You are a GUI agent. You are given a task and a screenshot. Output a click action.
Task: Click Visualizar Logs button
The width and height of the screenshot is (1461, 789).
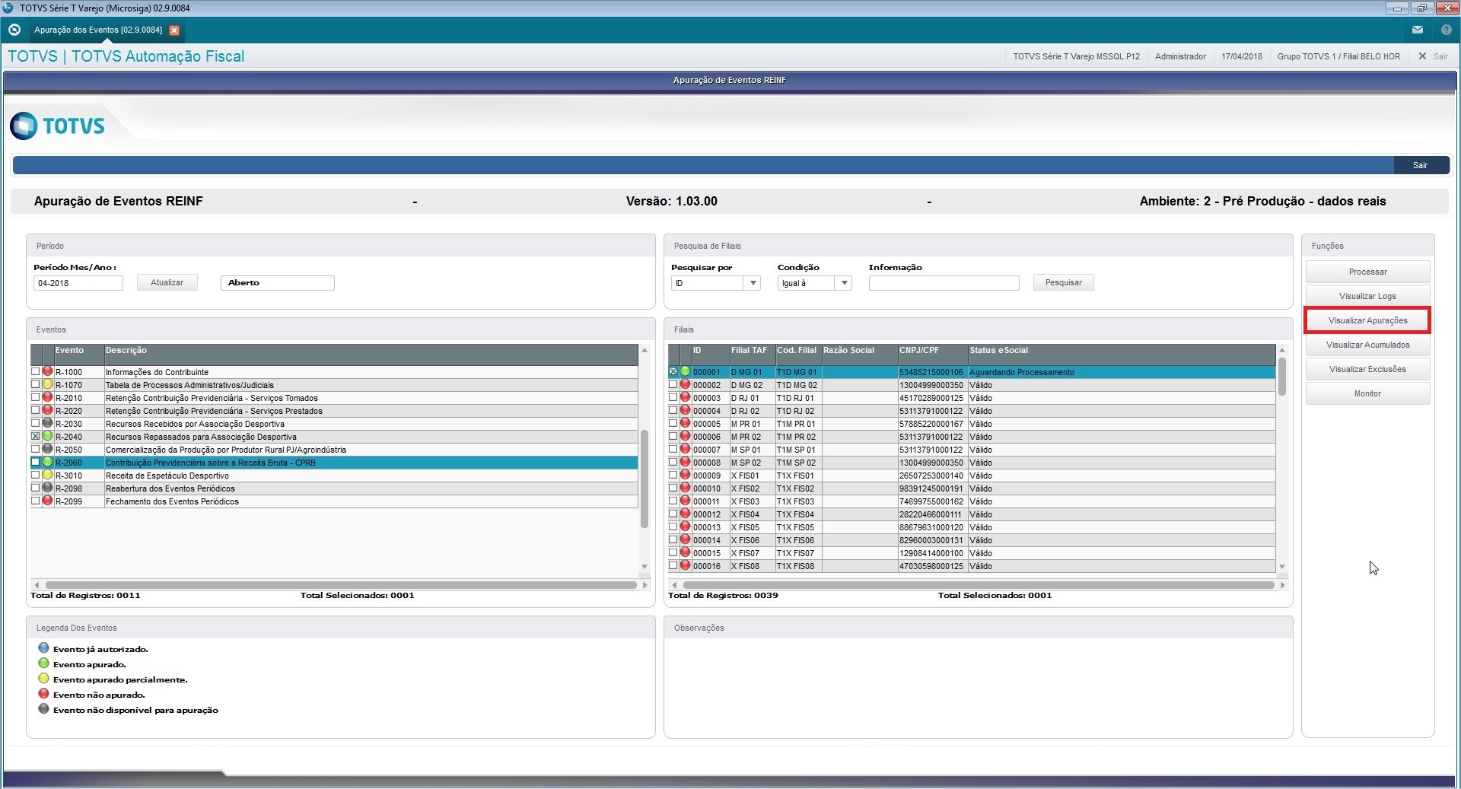[x=1367, y=296]
